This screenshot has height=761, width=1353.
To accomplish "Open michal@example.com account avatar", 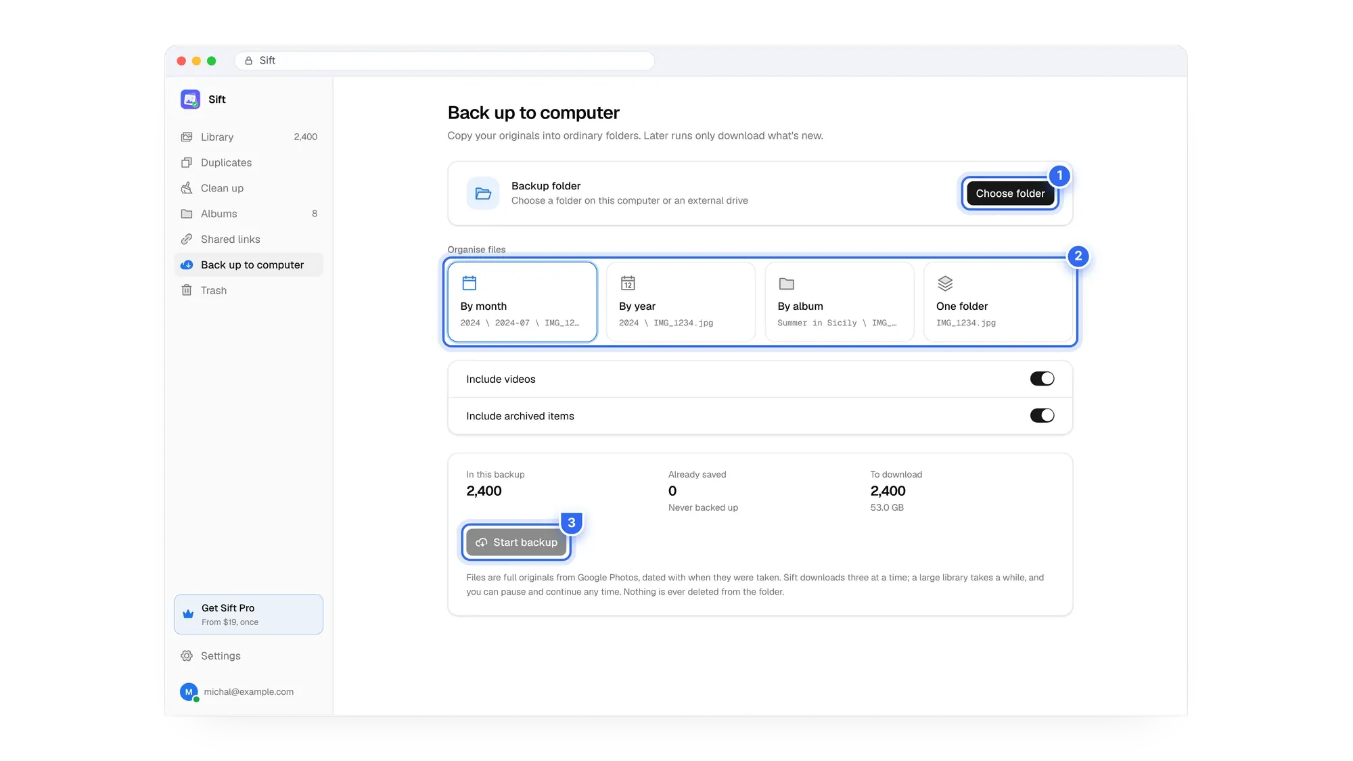I will tap(189, 692).
